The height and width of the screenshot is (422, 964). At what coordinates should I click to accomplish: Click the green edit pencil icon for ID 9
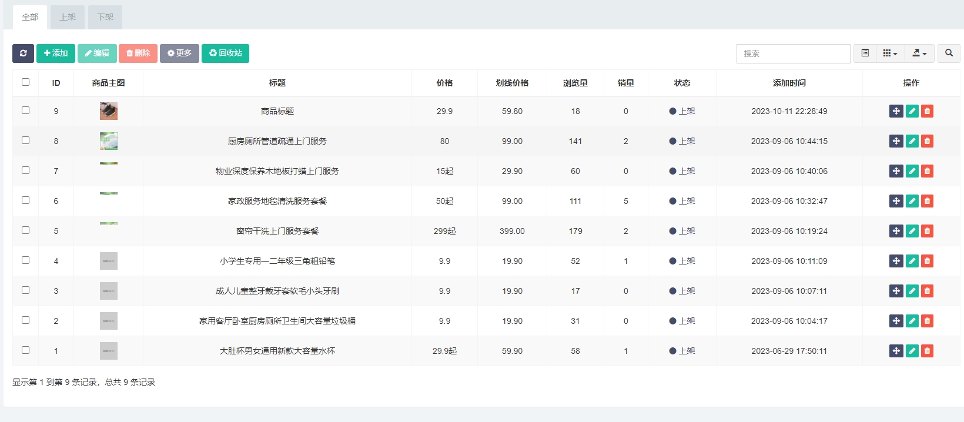(x=912, y=111)
